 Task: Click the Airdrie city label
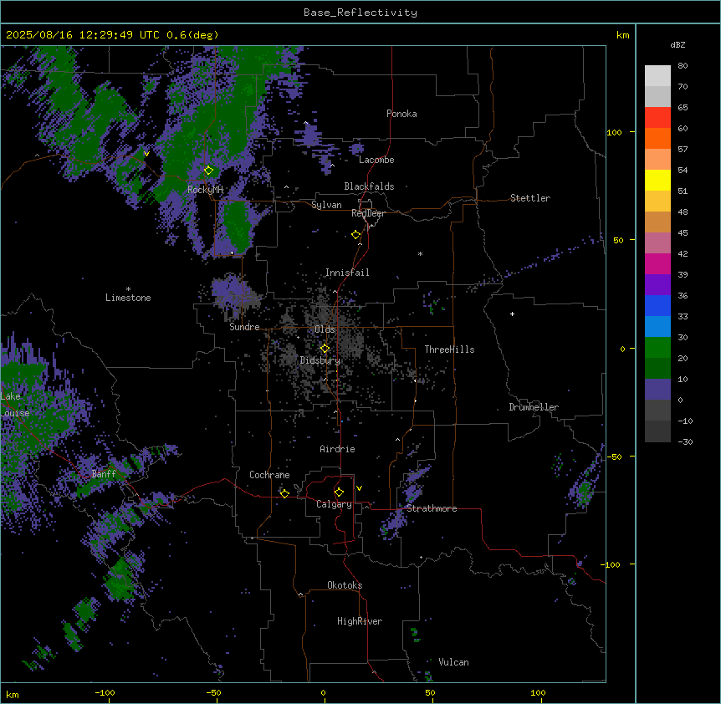click(337, 449)
